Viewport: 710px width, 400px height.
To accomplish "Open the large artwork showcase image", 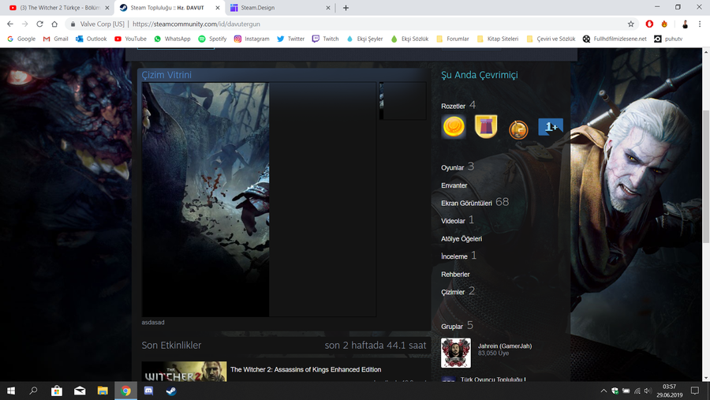I will [x=259, y=200].
